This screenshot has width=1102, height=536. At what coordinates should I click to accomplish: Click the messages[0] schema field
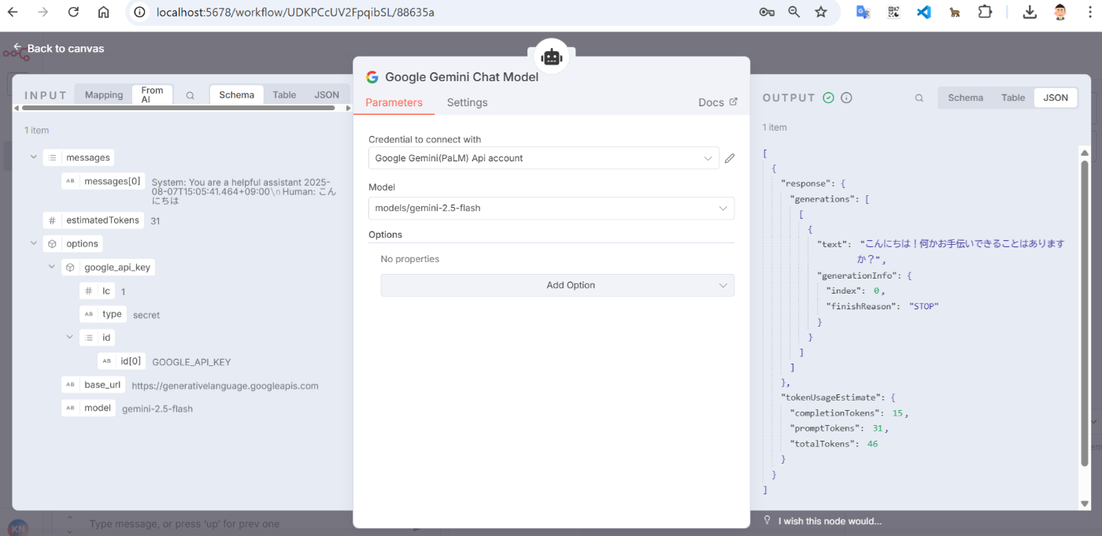coord(103,181)
